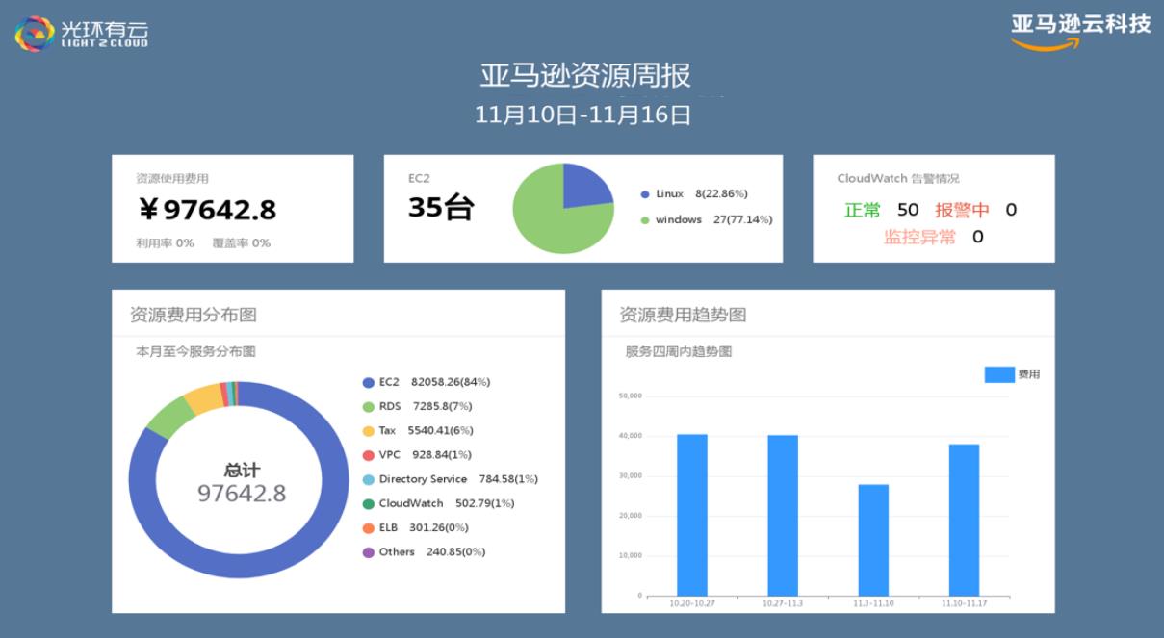Select the yellow Tax legend dot
This screenshot has width=1164, height=638.
tap(368, 431)
